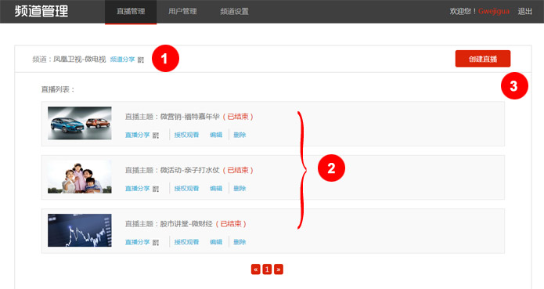Screen dimensions: 544x289
Task: Open QR icon for 微营销-福特嘉年华 broadcast
Action: coord(156,135)
